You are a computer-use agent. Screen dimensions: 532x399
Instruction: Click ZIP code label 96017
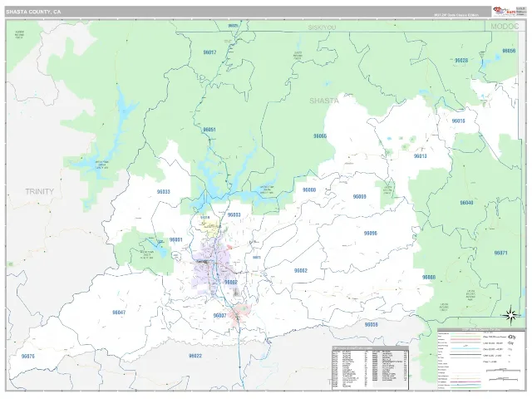pyautogui.click(x=209, y=52)
